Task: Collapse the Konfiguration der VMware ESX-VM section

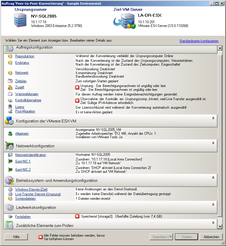Action: pos(213,118)
